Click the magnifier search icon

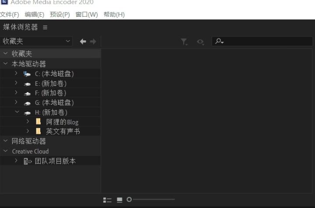tap(219, 42)
